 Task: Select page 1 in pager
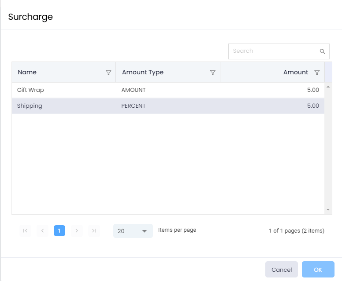(x=59, y=231)
